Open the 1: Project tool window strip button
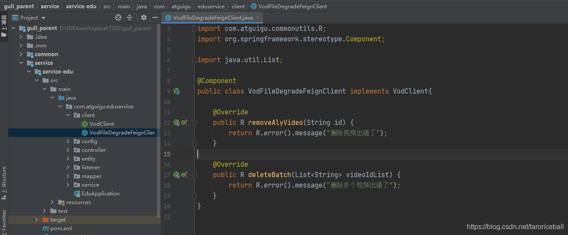568x235 pixels. pos(4,25)
